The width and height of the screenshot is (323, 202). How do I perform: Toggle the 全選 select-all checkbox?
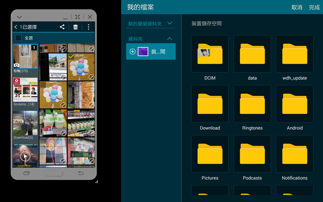point(18,38)
